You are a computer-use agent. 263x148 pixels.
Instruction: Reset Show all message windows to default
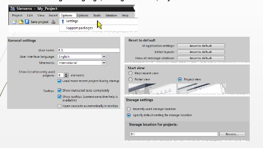click(x=201, y=58)
